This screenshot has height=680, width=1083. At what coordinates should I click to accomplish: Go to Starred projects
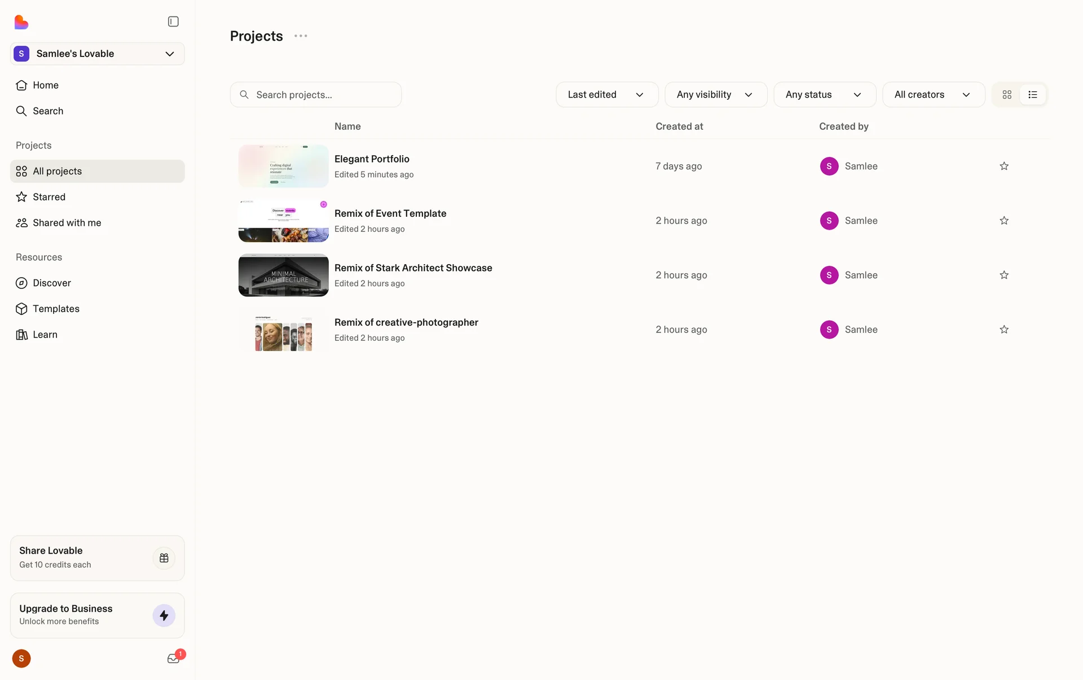[49, 197]
